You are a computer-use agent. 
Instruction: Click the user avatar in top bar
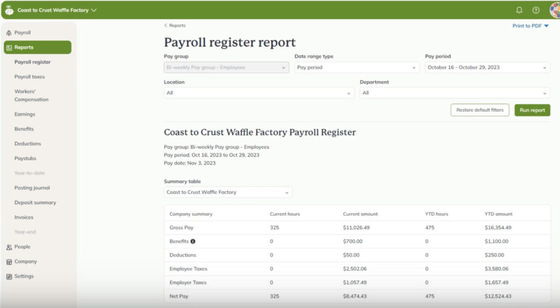pos(554,10)
